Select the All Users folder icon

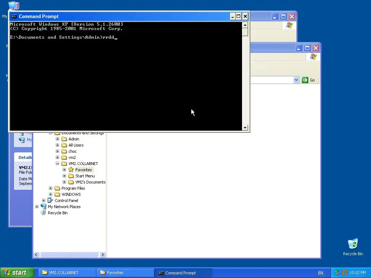(64, 145)
